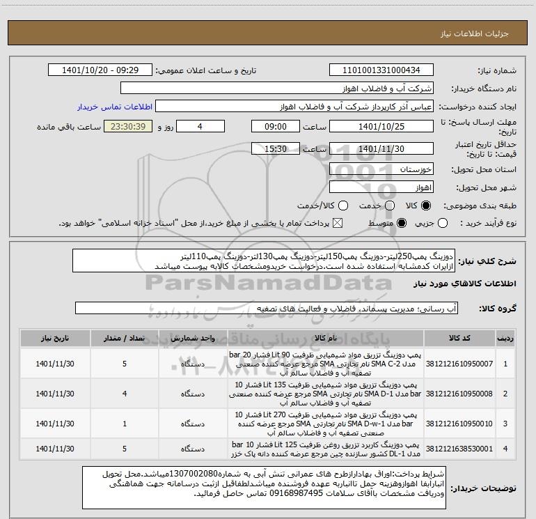Click product code 3812121638530001
The image size is (536, 519).
[x=459, y=449]
